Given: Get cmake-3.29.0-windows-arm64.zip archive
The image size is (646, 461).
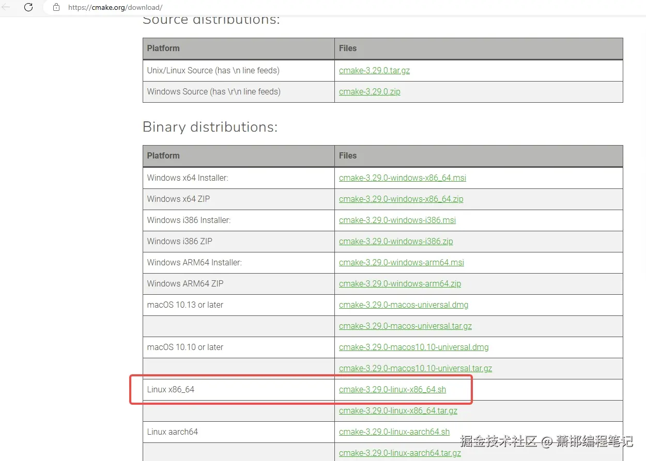Looking at the screenshot, I should coord(400,283).
